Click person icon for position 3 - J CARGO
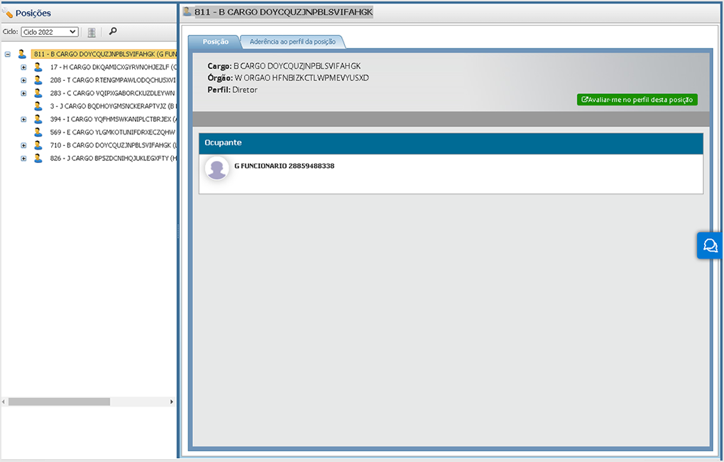 pyautogui.click(x=38, y=106)
